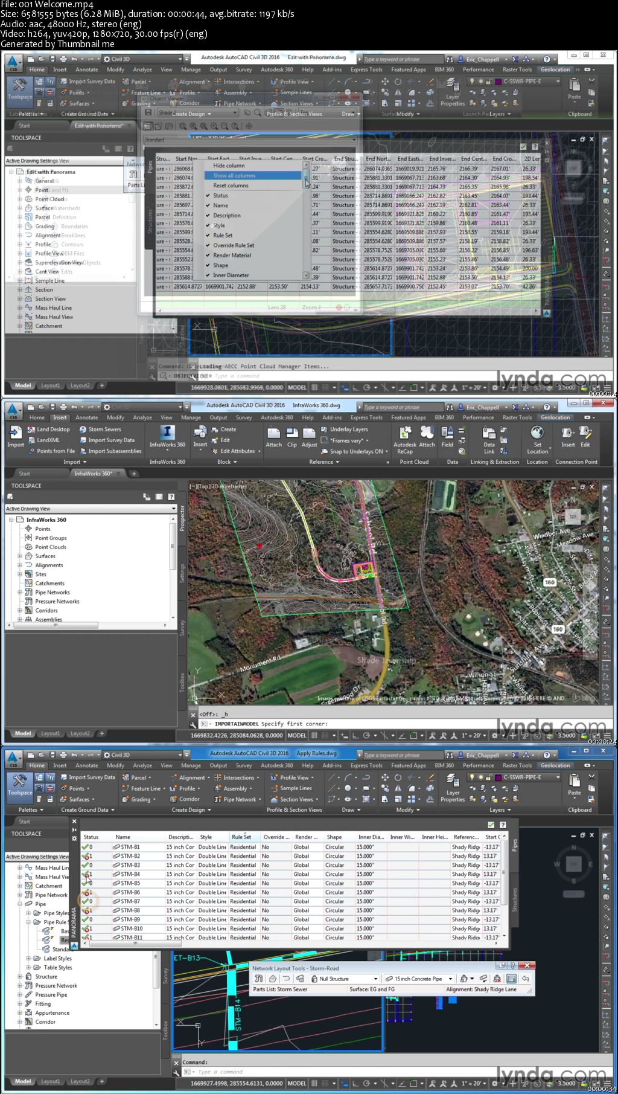The image size is (618, 1094).
Task: Click undo arrow icon in Network Layout Tools
Action: click(x=526, y=979)
